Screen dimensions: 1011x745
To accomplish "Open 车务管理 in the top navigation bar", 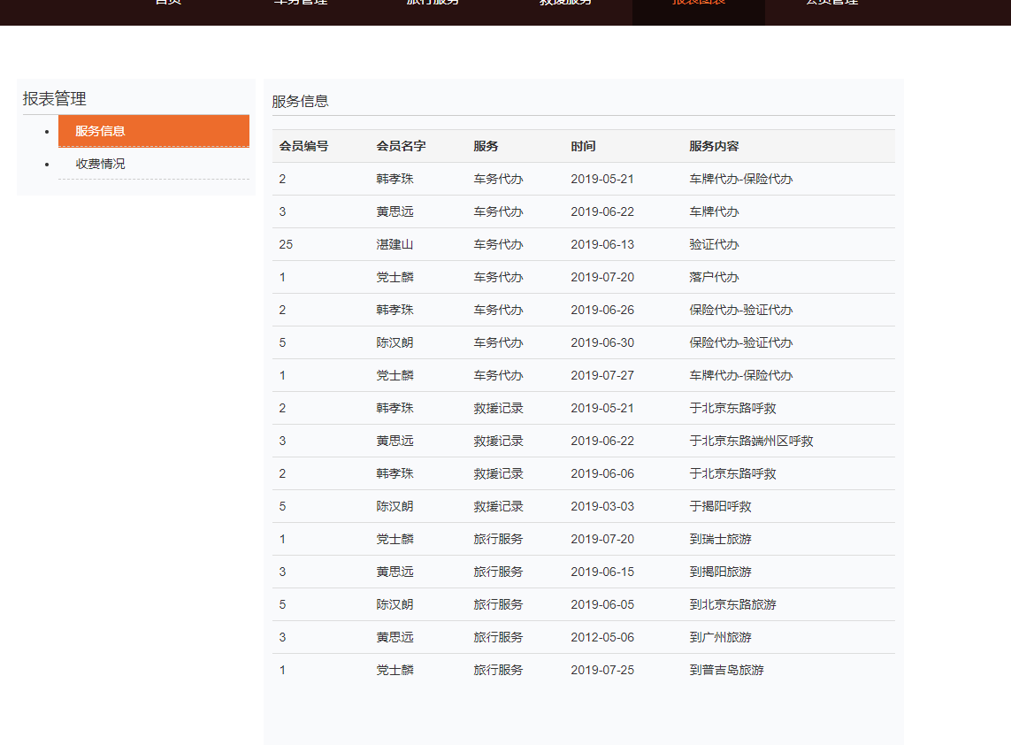I will click(x=301, y=4).
